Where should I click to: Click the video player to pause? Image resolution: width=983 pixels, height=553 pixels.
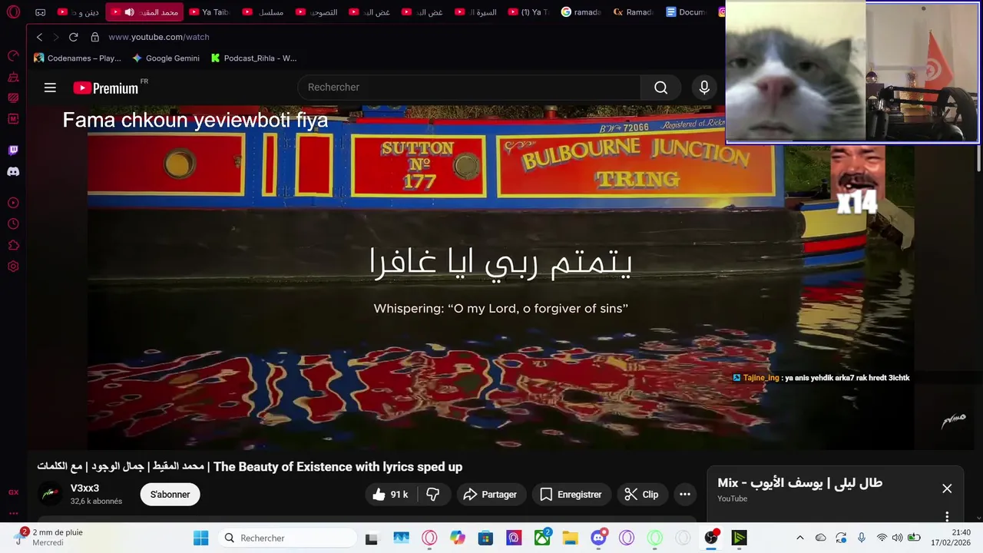(501, 276)
